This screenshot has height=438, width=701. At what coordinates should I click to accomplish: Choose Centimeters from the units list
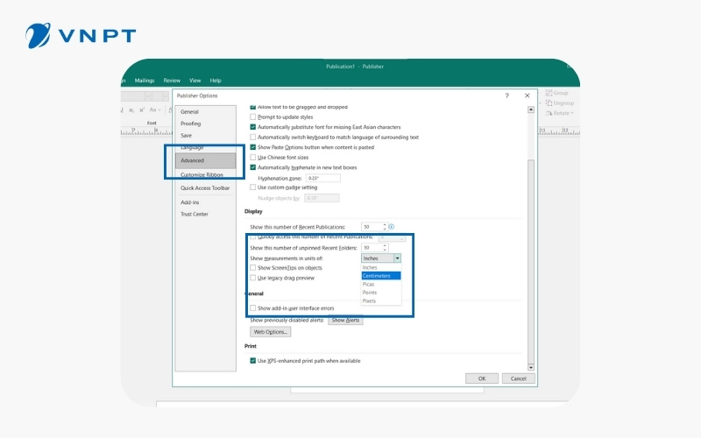pos(378,275)
